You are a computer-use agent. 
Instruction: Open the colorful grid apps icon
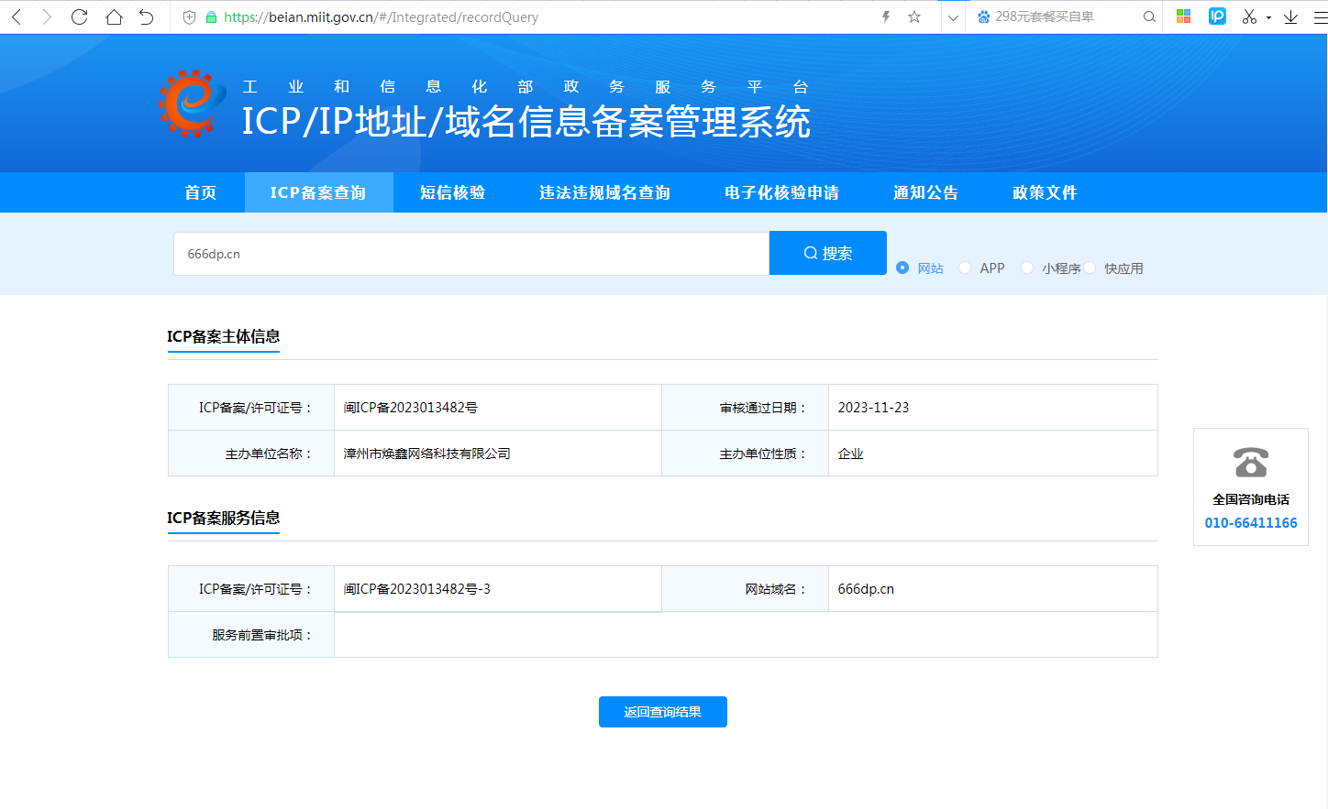[x=1183, y=16]
